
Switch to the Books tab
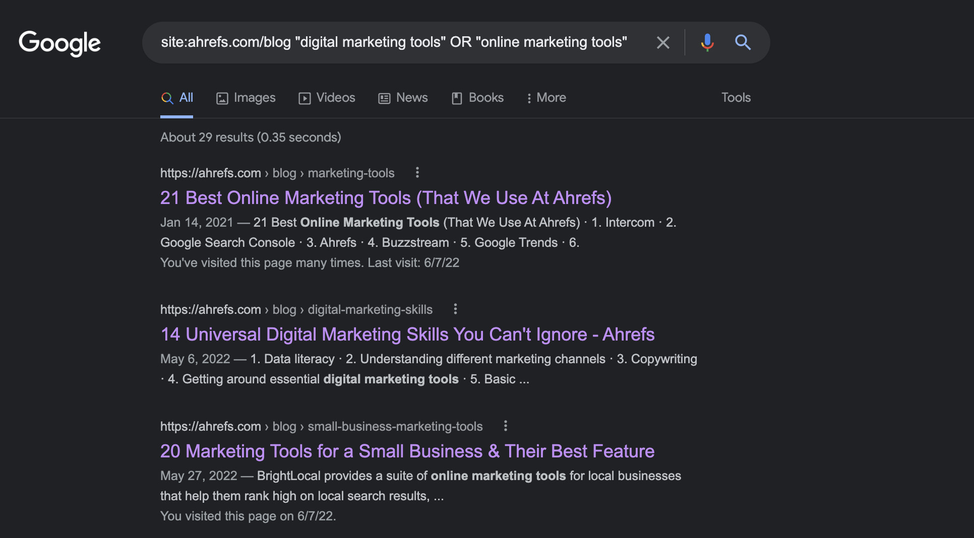point(477,98)
